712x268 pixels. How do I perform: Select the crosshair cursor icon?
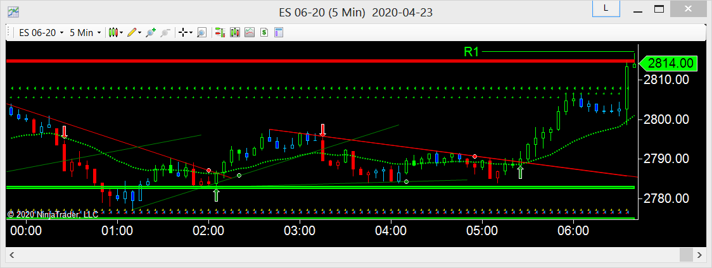coord(183,33)
